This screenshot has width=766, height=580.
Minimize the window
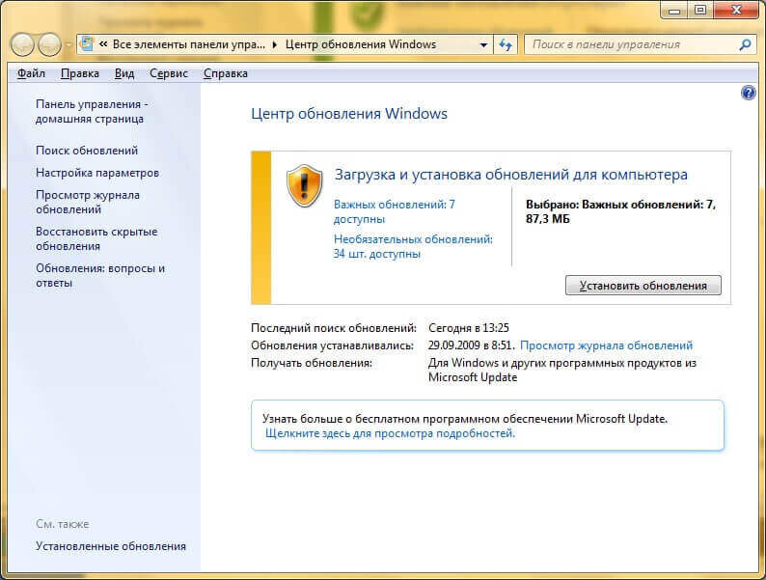click(x=674, y=10)
